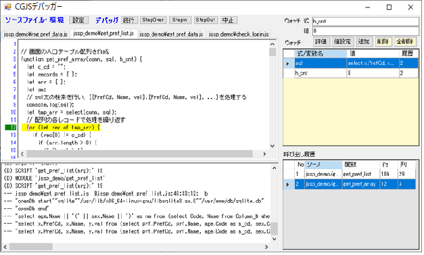Click the scroll down arrow of code editor
This screenshot has width=424, height=255.
[273, 146]
